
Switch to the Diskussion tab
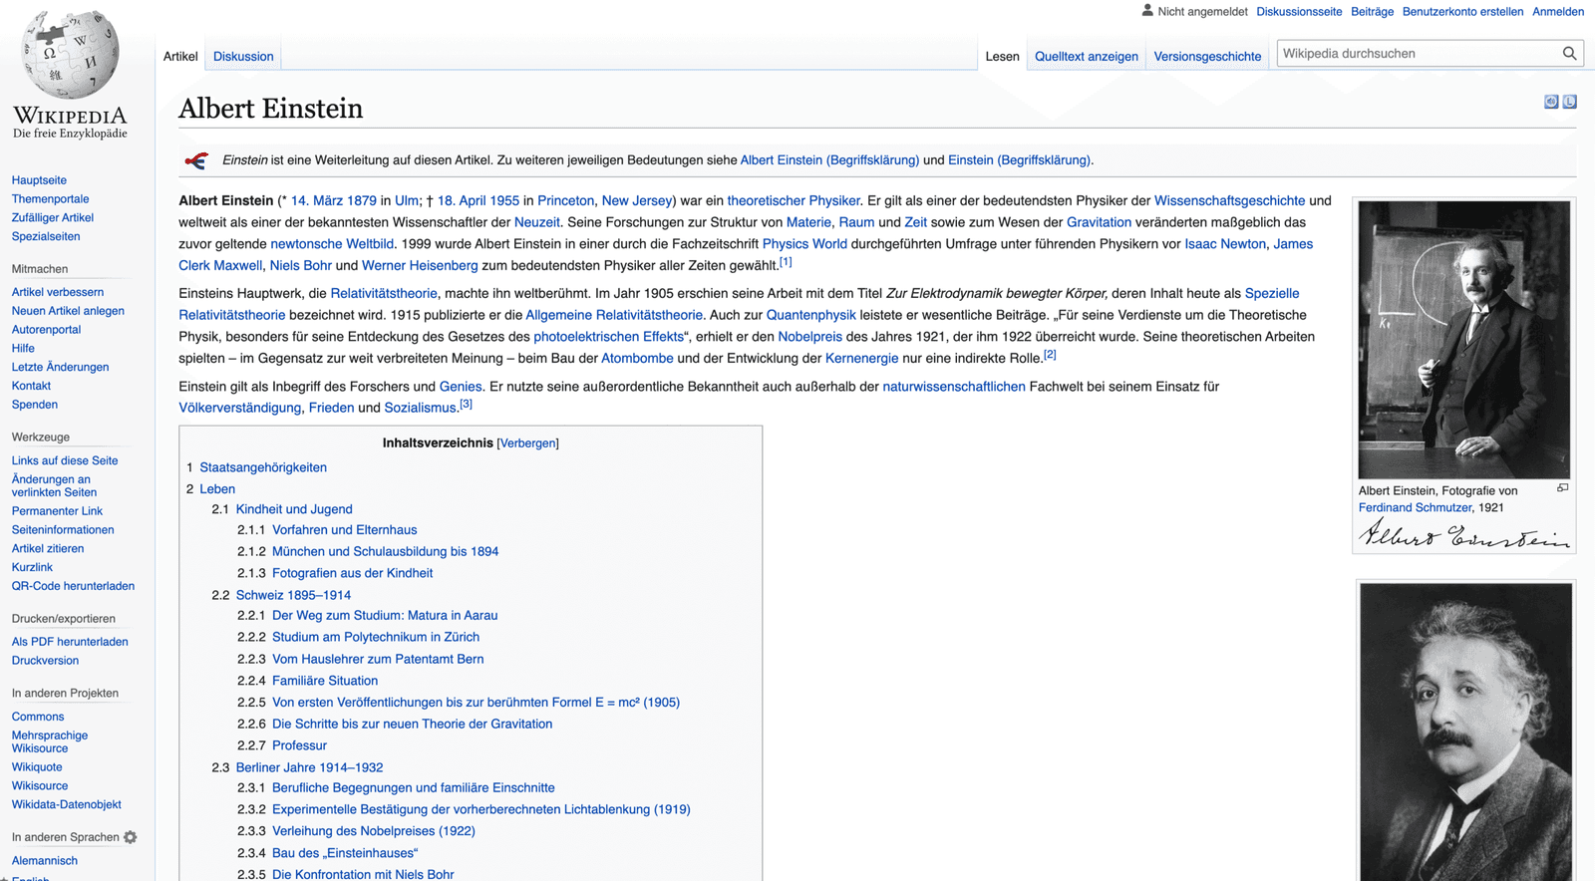click(x=243, y=57)
